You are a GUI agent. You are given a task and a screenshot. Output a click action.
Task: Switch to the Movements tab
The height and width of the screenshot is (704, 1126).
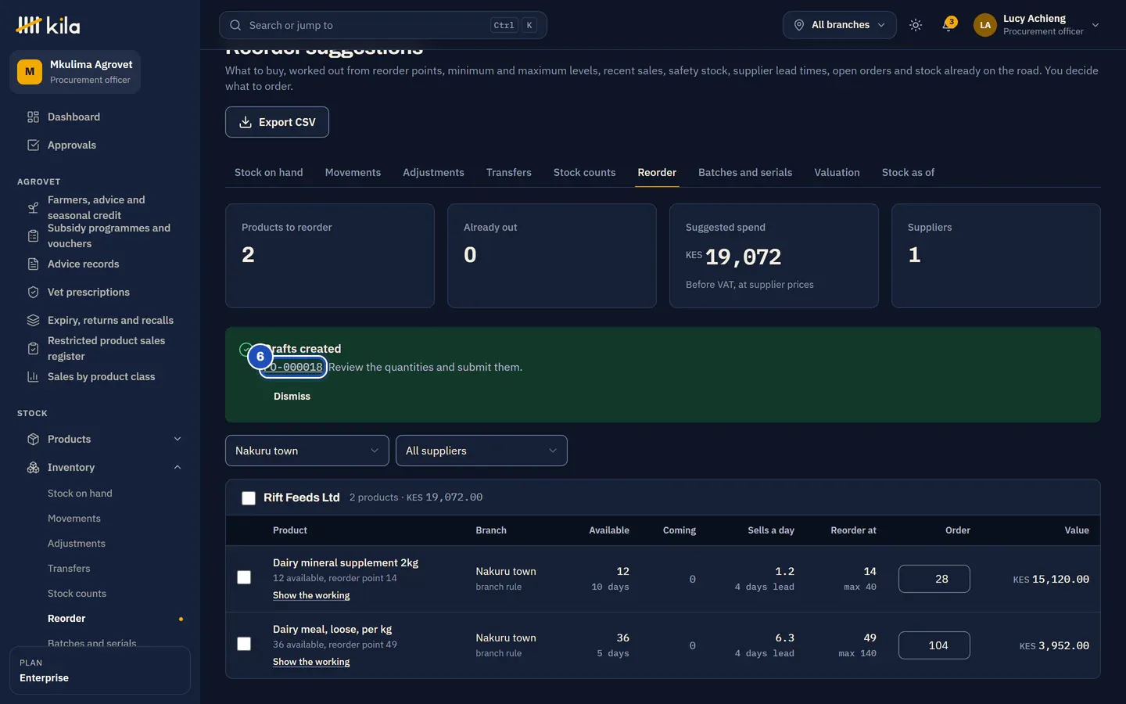tap(353, 172)
